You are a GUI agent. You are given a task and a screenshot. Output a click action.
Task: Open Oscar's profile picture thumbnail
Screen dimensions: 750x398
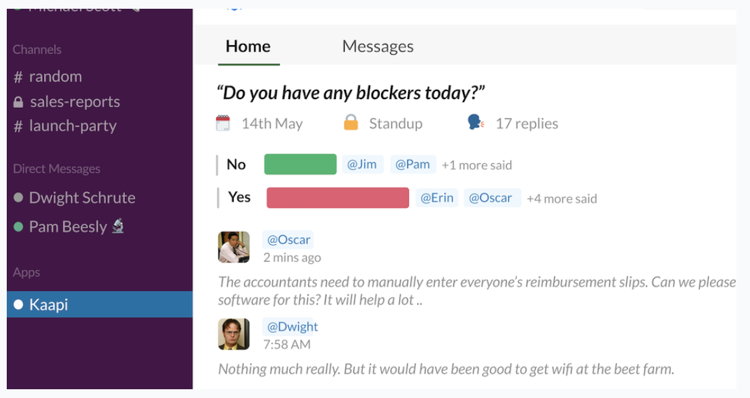[234, 247]
